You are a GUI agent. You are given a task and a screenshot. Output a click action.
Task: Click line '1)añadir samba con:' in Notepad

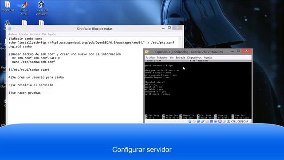(25, 39)
